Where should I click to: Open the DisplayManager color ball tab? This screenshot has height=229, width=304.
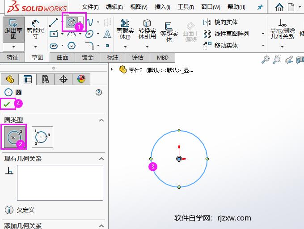(81, 79)
